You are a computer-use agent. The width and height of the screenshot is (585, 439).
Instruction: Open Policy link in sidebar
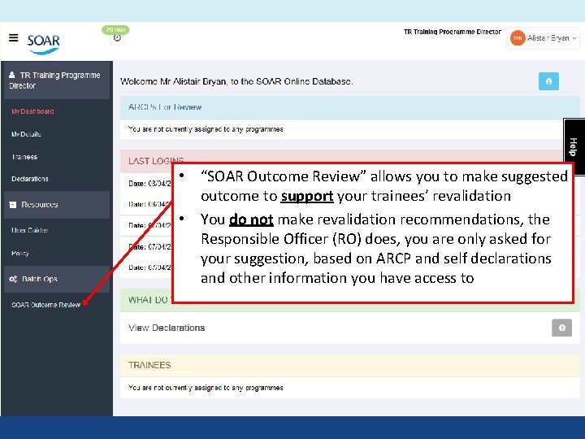[x=20, y=253]
